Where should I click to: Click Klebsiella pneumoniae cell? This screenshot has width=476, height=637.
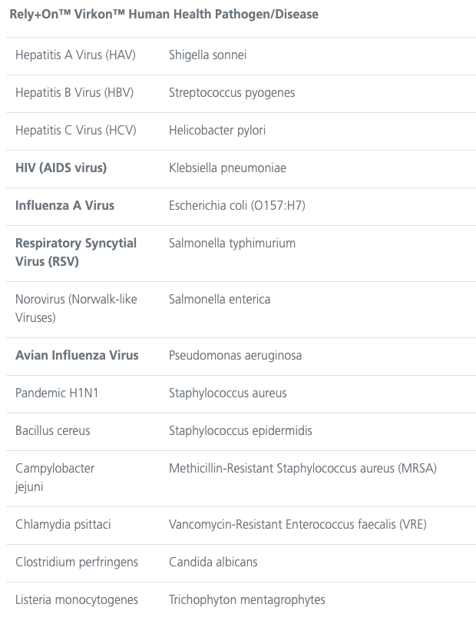point(227,168)
